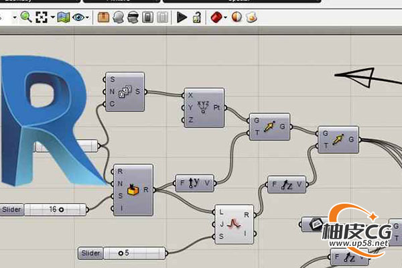Click the greyed-out rectangle toolbar icon

point(162,17)
